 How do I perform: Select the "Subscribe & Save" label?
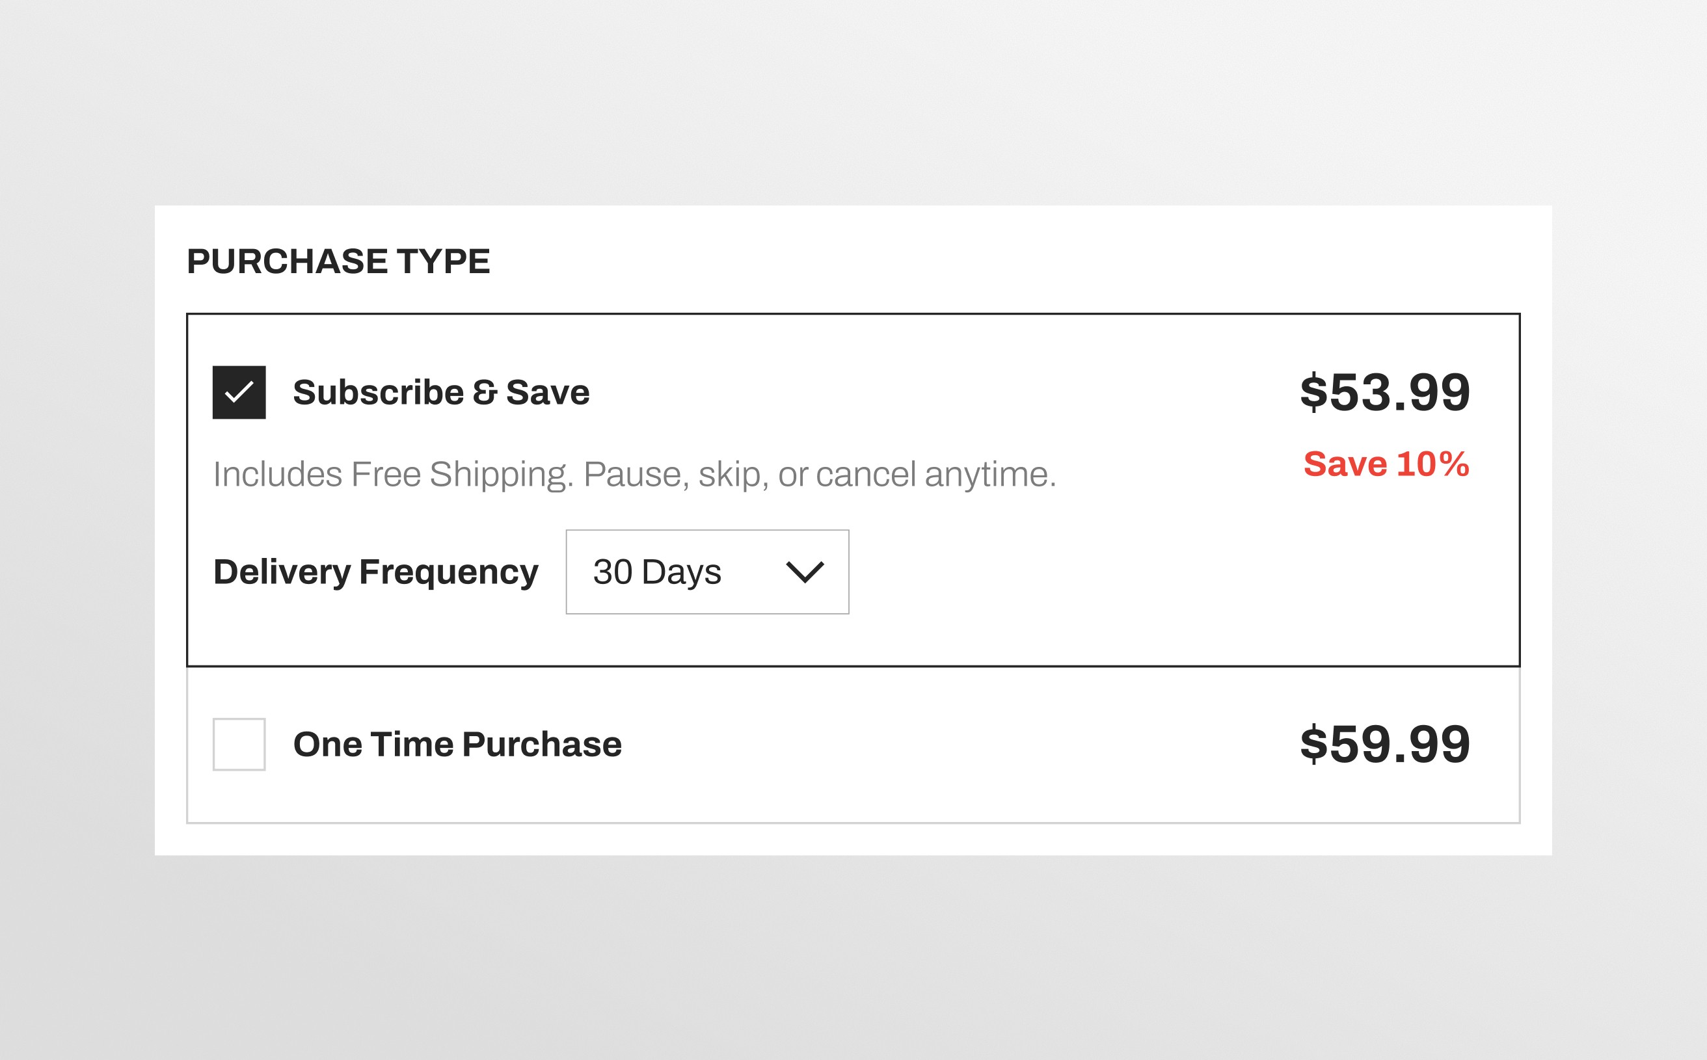pos(441,393)
